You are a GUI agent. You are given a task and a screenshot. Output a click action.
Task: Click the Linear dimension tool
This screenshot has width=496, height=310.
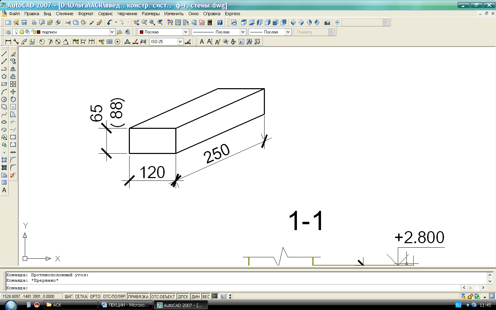click(x=8, y=42)
